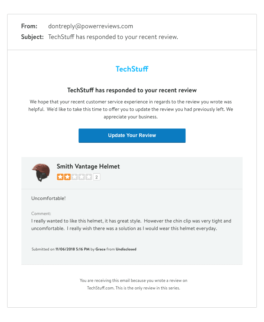This screenshot has width=264, height=322.
Task: Click TechStuff.com in the footer notice
Action: point(101,288)
